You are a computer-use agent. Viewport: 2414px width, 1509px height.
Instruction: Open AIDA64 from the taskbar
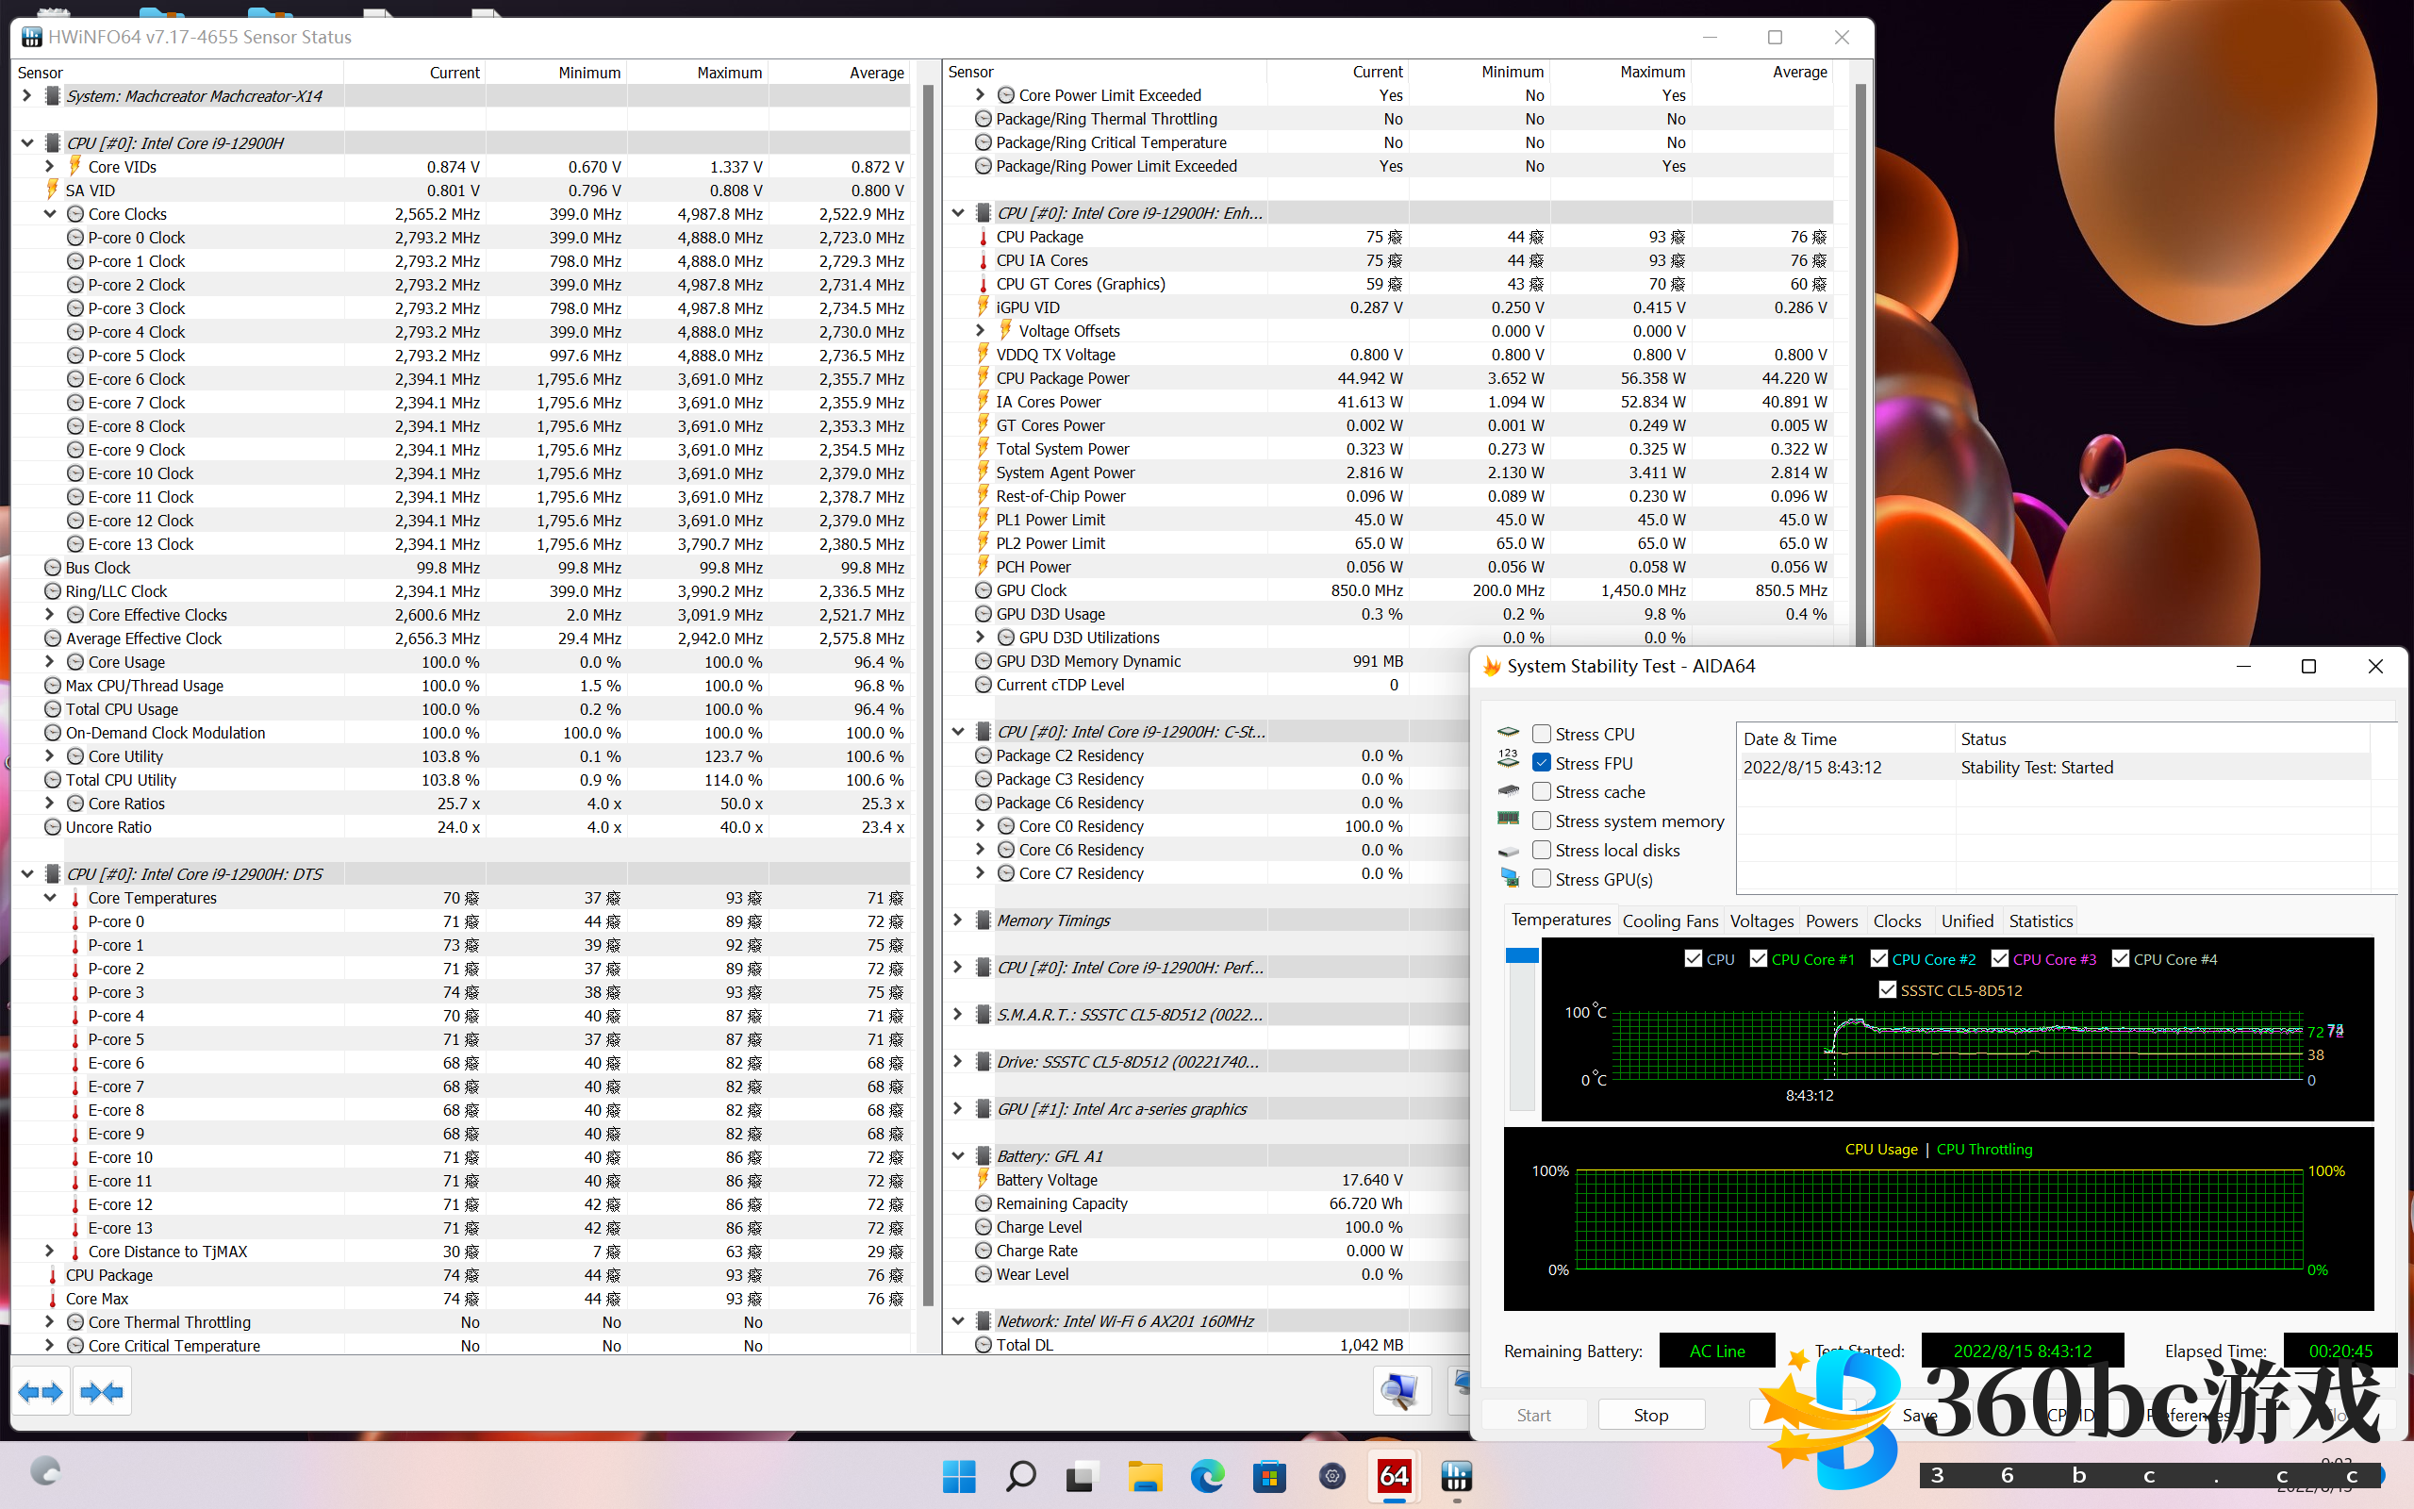point(1394,1476)
